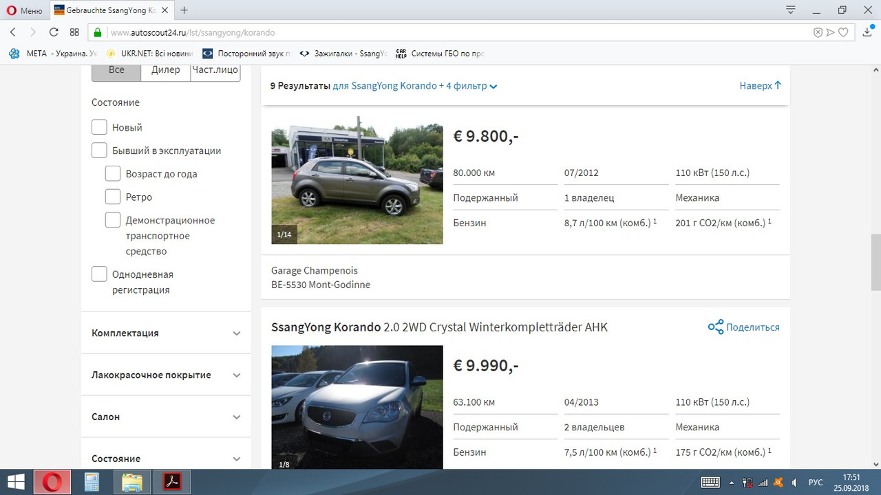Go back to previous page
This screenshot has height=495, width=881.
13,32
